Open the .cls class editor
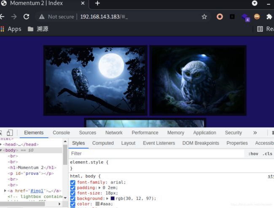The height and width of the screenshot is (208, 274). point(267,154)
